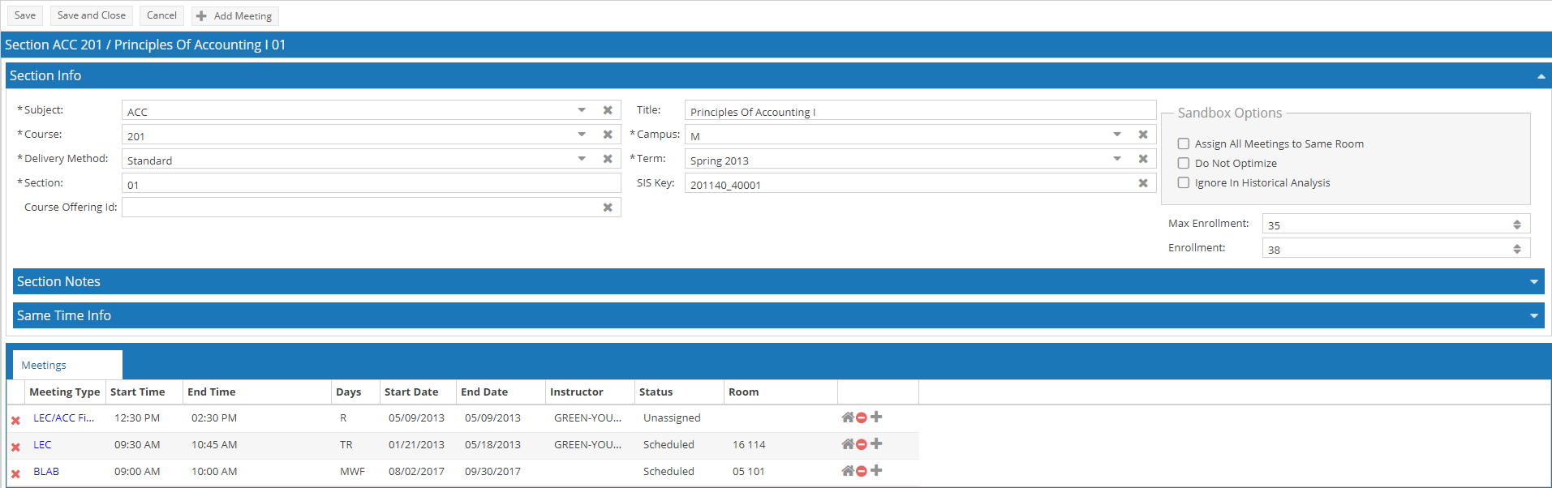Click house icon on room 05 101 row
Screen dimensions: 1552x488
pyautogui.click(x=848, y=471)
